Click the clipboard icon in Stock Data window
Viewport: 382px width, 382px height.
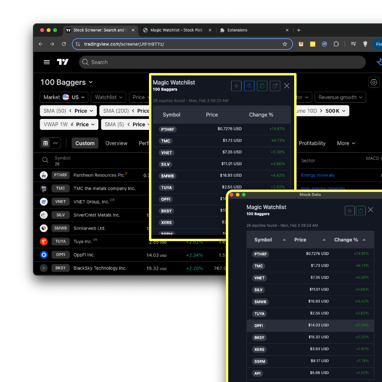tap(361, 211)
